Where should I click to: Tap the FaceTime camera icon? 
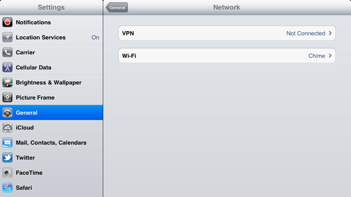pyautogui.click(x=7, y=173)
